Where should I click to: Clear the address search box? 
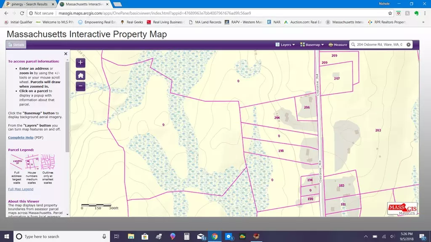coord(408,45)
